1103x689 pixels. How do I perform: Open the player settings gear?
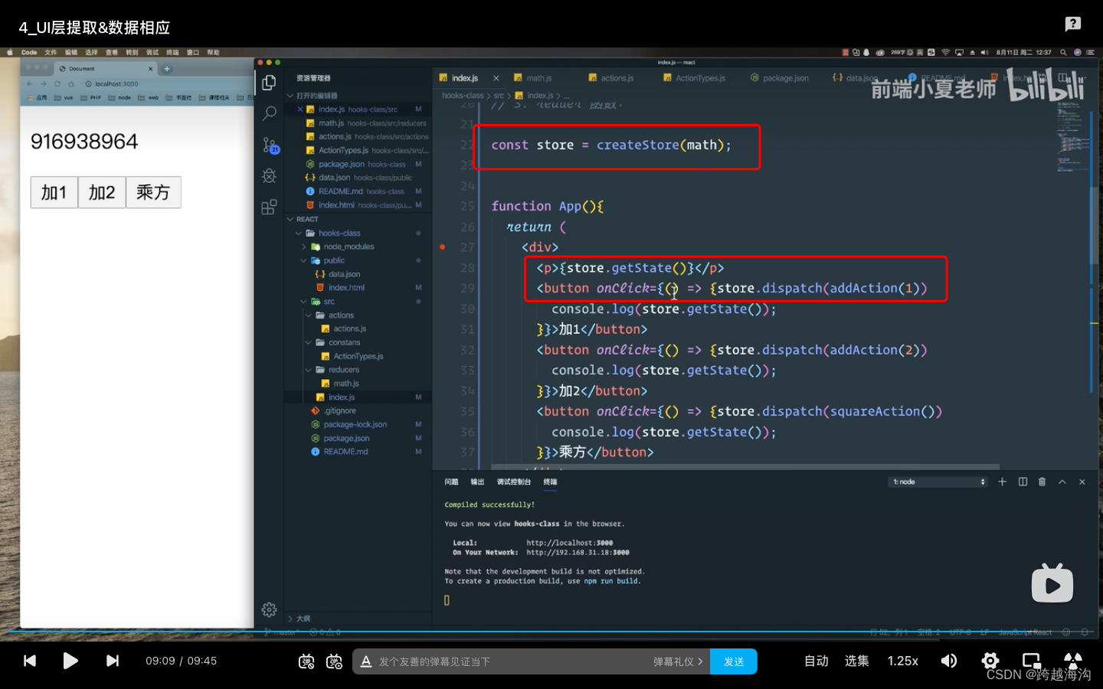[x=990, y=661]
